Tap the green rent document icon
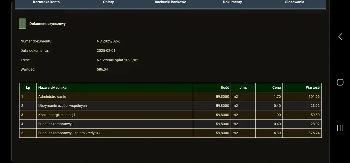 pyautogui.click(x=22, y=24)
